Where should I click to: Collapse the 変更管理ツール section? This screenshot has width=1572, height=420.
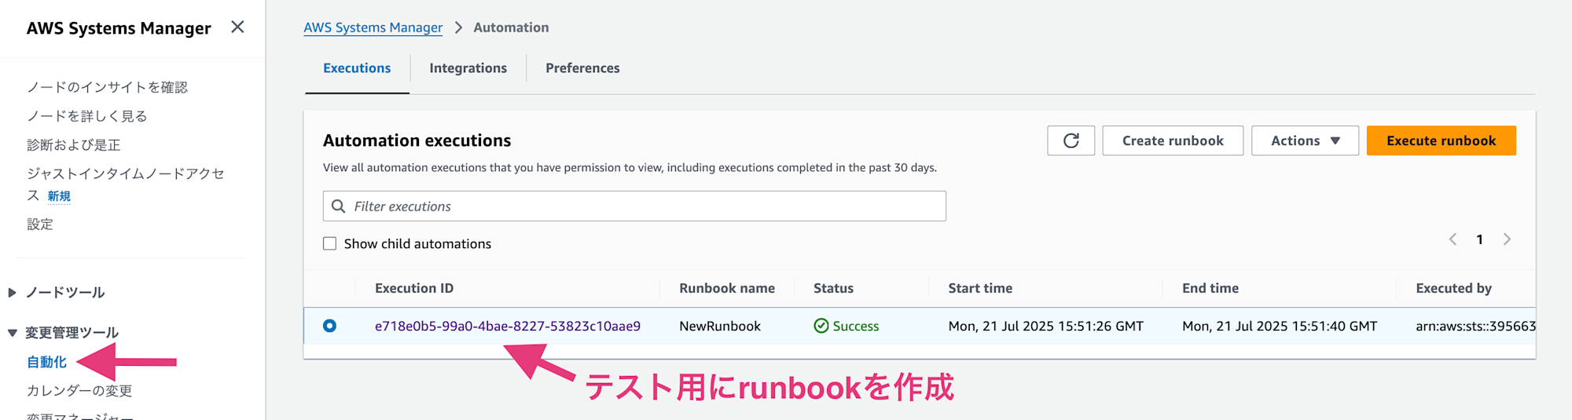pos(12,333)
